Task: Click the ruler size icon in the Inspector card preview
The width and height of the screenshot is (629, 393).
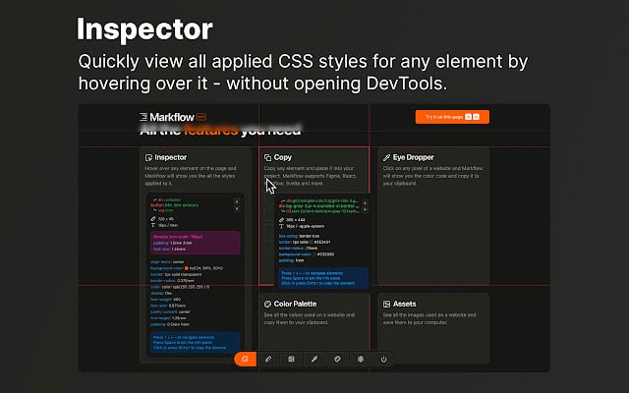Action: coord(153,219)
